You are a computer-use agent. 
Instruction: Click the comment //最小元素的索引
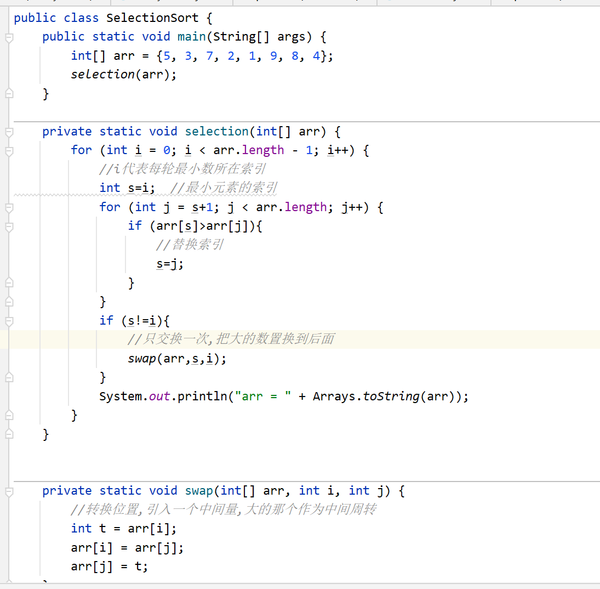coord(224,188)
